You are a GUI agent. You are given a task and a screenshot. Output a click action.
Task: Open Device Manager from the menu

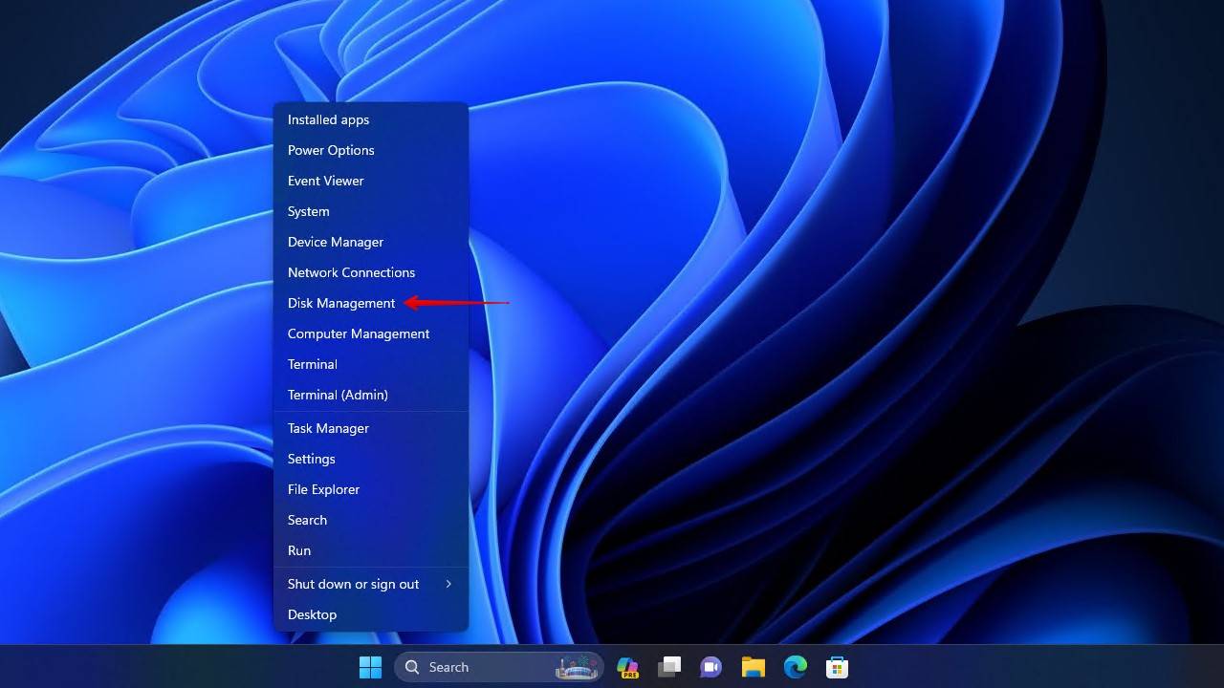371,242
